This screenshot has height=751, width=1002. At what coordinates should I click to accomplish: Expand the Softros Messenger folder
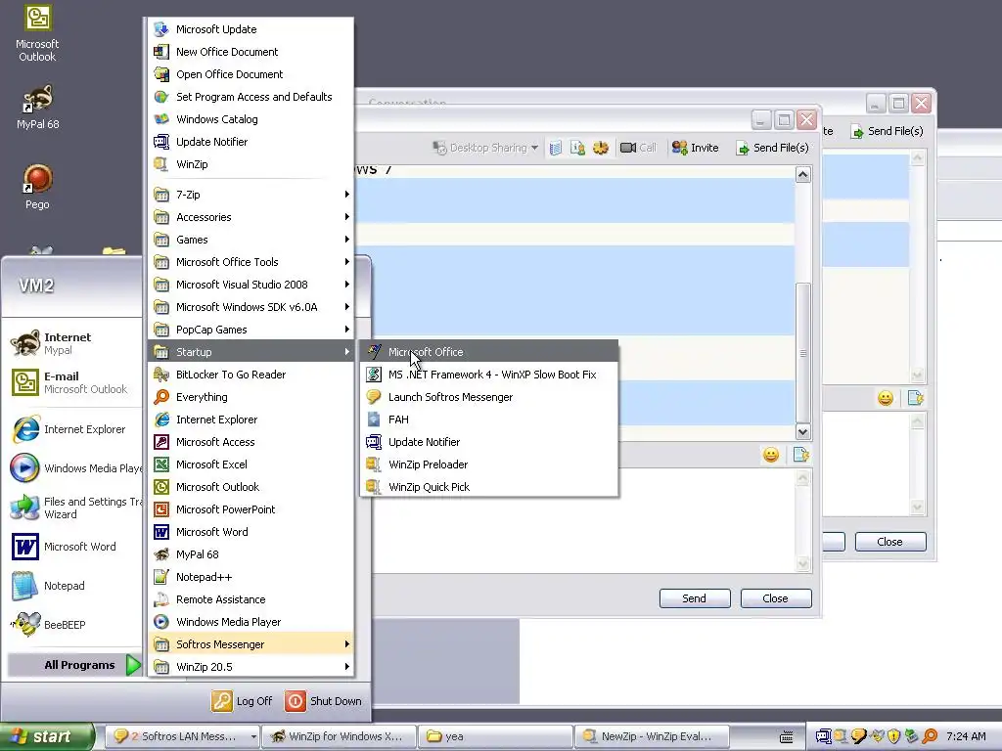click(250, 644)
